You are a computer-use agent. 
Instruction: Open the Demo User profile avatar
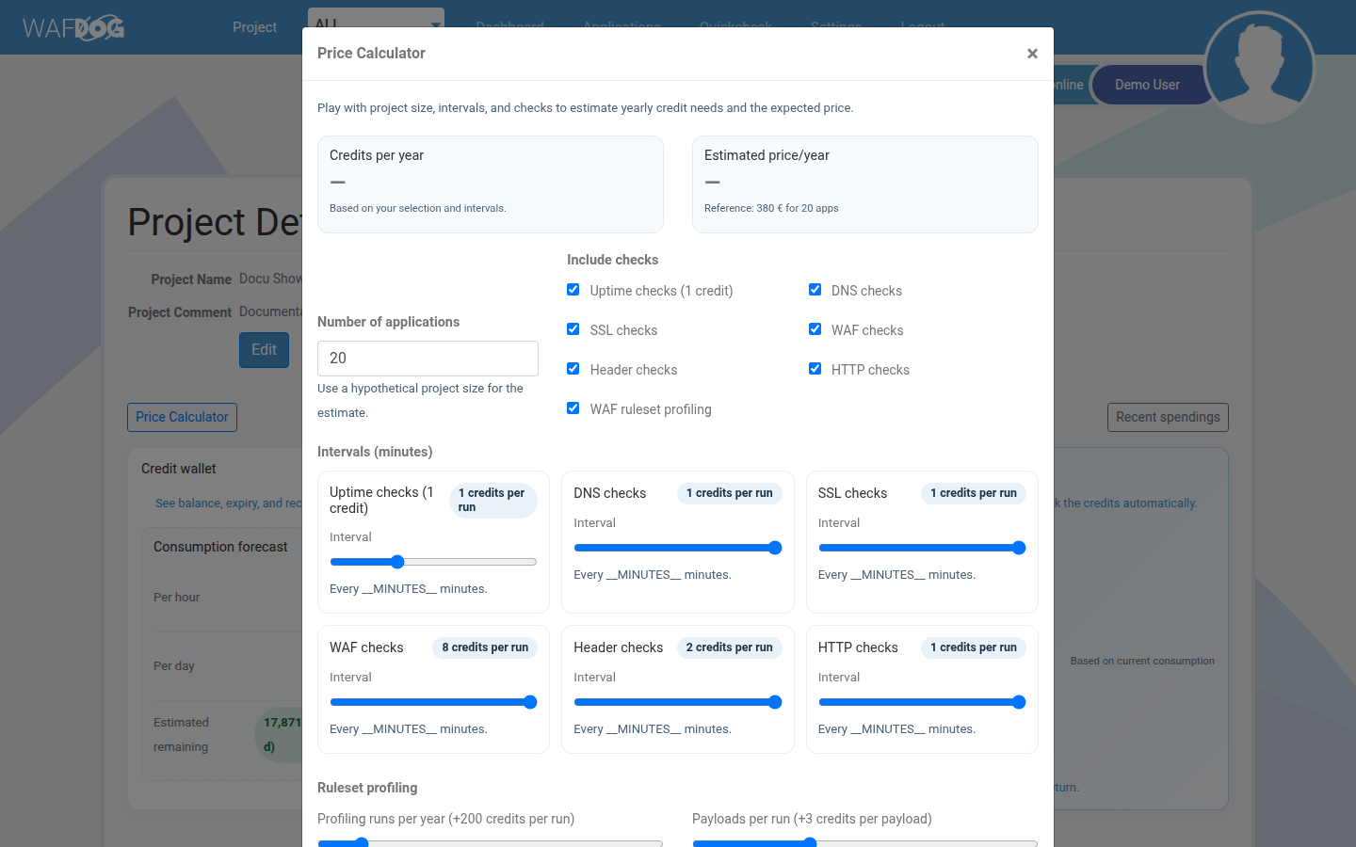click(1259, 66)
